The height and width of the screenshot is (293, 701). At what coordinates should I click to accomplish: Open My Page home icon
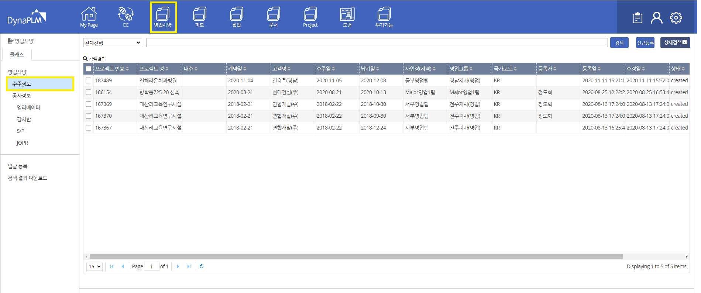[89, 17]
